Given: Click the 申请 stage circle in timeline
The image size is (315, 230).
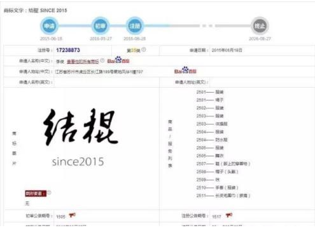Looking at the screenshot, I should 49,26.
